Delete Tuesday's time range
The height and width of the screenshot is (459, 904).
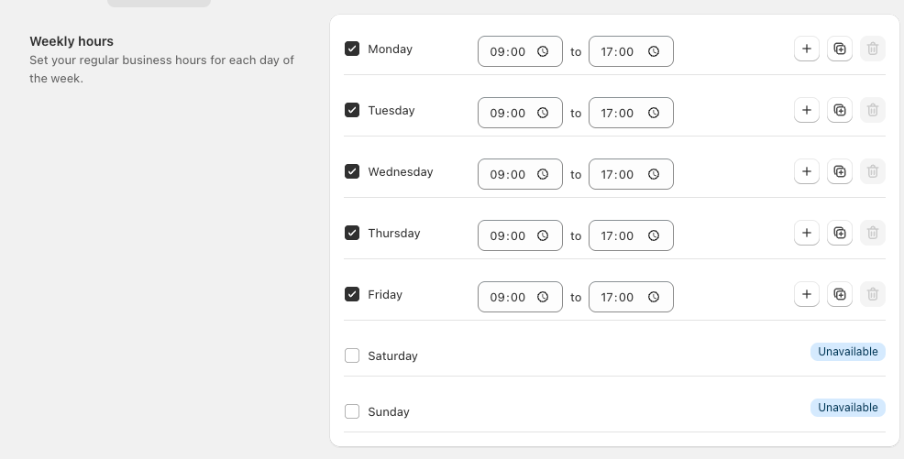[873, 110]
